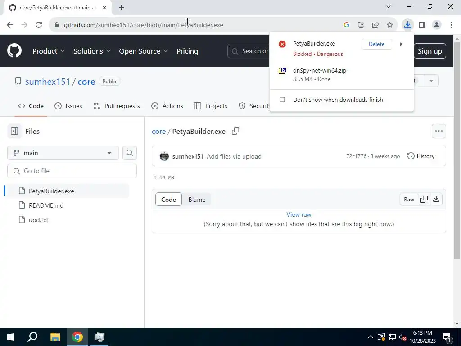This screenshot has width=461, height=346.
Task: Click the core breadcrumb link
Action: tap(159, 131)
